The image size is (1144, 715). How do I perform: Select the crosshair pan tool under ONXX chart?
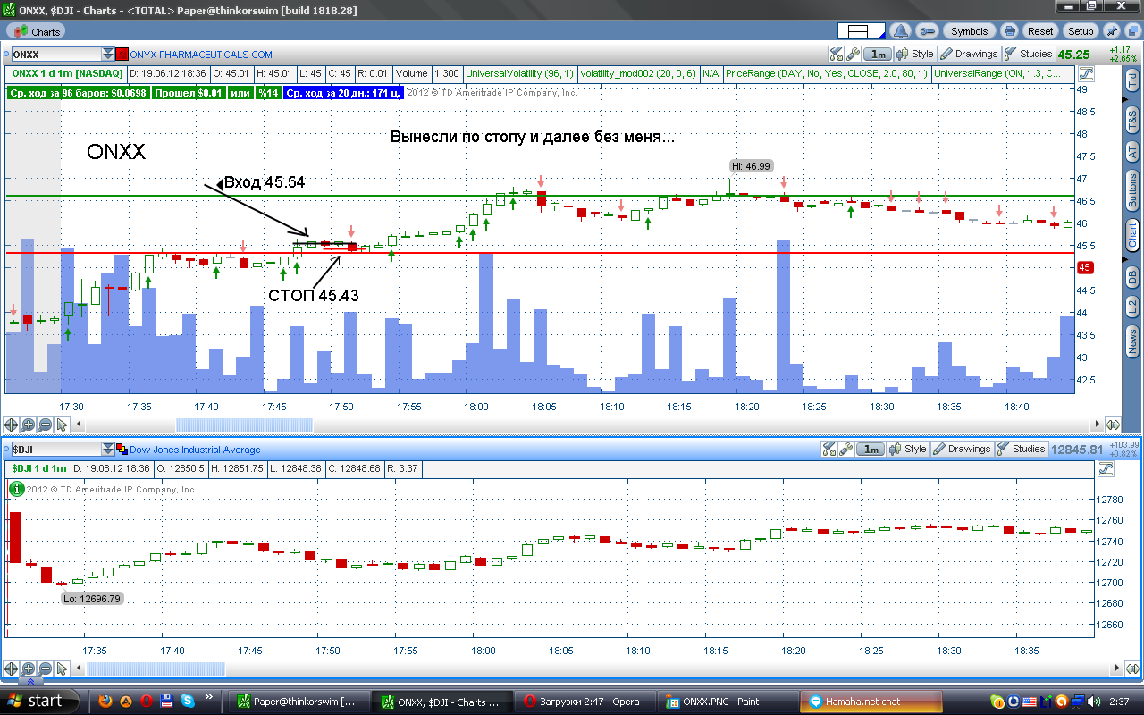point(12,425)
